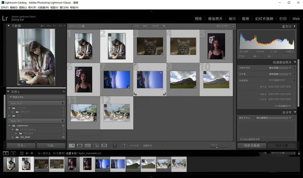Viewport: 303px width, 178px height.
Task: Collapse the Quick Develop panel
Action: pyautogui.click(x=295, y=62)
